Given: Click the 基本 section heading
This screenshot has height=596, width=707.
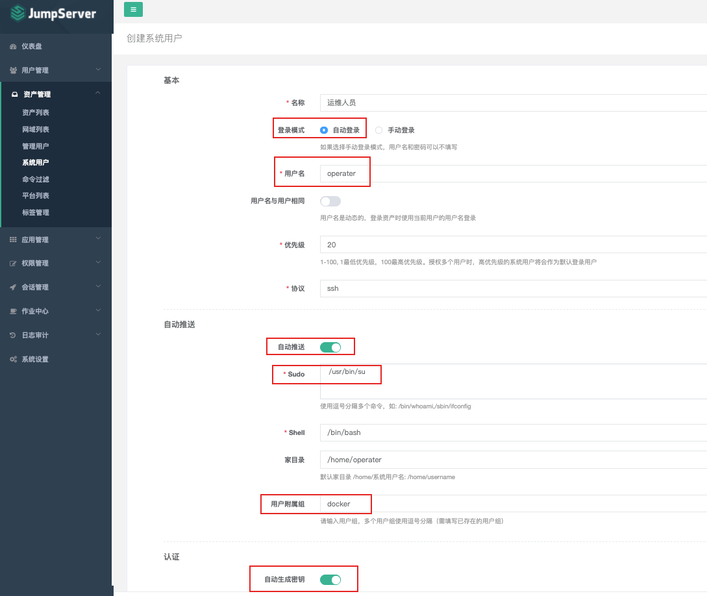Looking at the screenshot, I should (171, 81).
